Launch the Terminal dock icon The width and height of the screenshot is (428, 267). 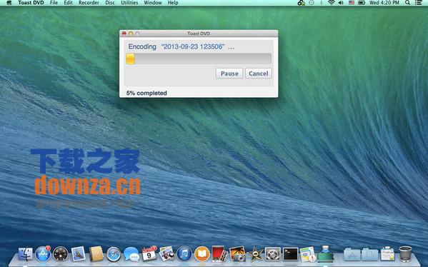click(x=290, y=254)
